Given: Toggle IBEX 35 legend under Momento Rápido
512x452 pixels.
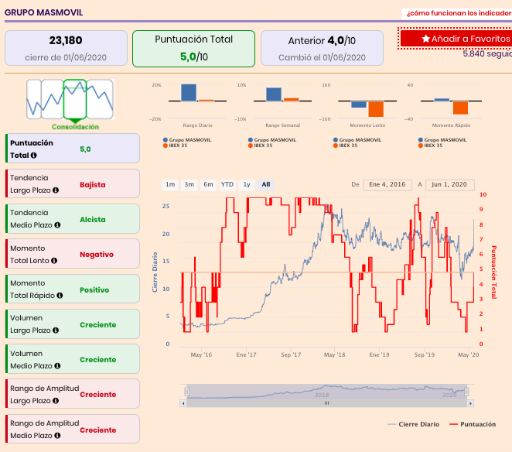Looking at the screenshot, I should 430,146.
